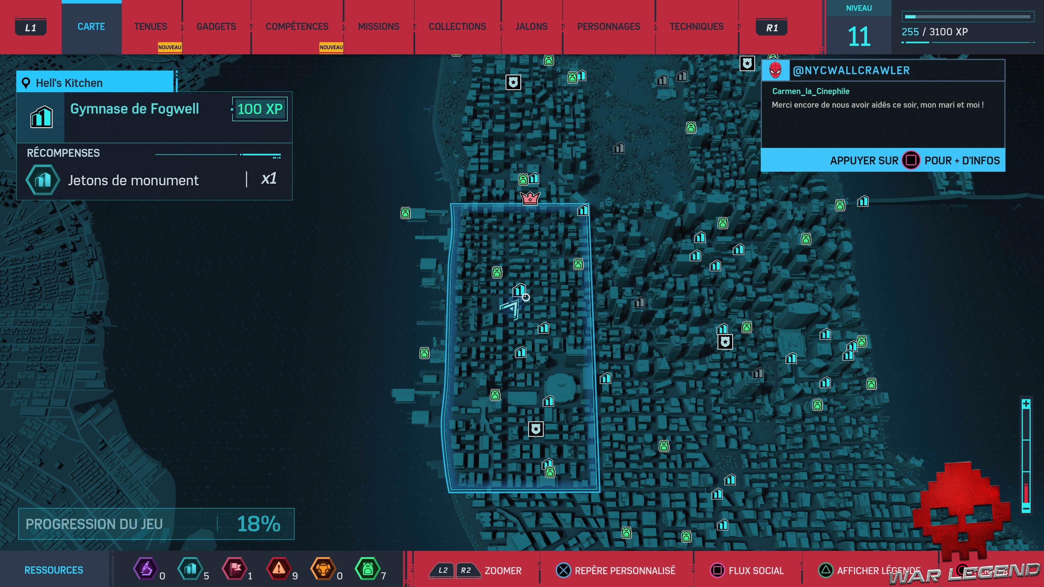Image resolution: width=1044 pixels, height=587 pixels.
Task: Click the plus on the zoom slider
Action: point(1026,404)
